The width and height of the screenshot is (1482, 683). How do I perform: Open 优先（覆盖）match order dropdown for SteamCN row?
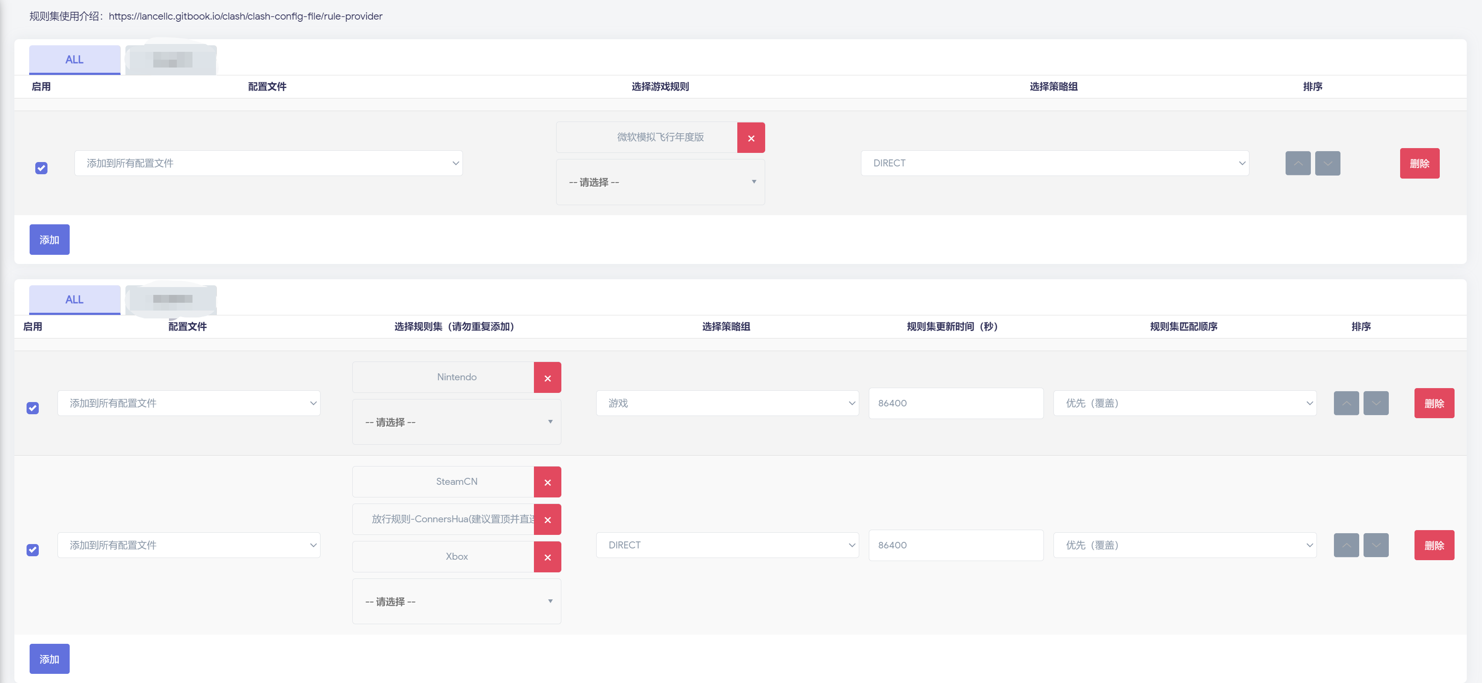(x=1184, y=545)
